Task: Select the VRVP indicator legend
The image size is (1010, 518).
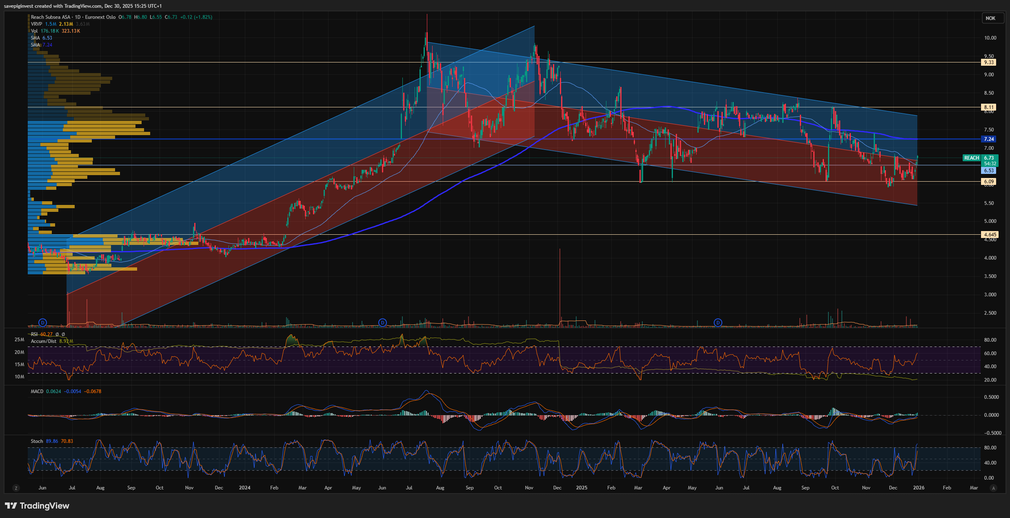Action: pos(36,24)
